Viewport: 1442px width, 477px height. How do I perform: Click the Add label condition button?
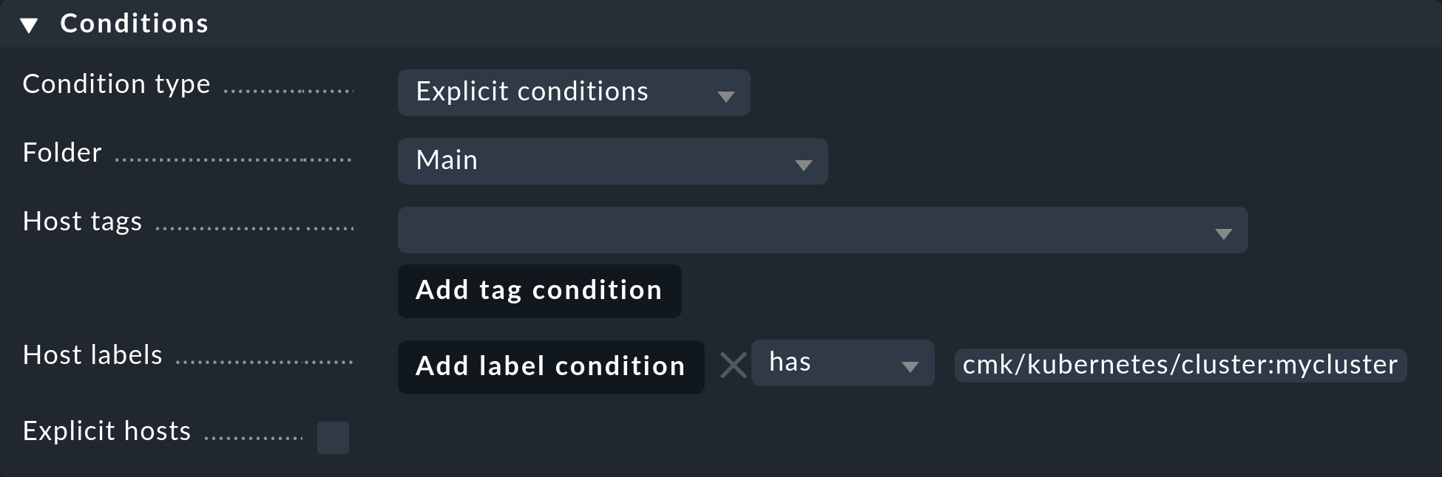click(550, 366)
